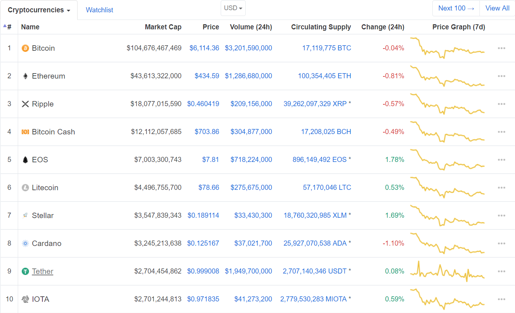Image resolution: width=515 pixels, height=313 pixels.
Task: Switch to the Watchlist tab
Action: click(99, 10)
